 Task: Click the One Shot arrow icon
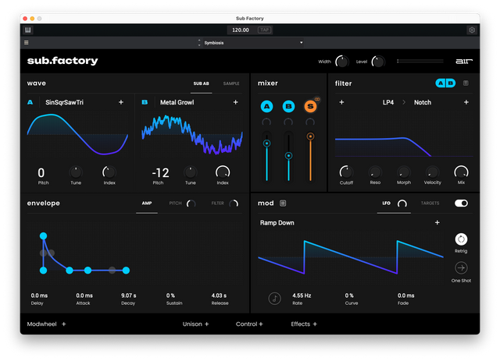point(461,267)
